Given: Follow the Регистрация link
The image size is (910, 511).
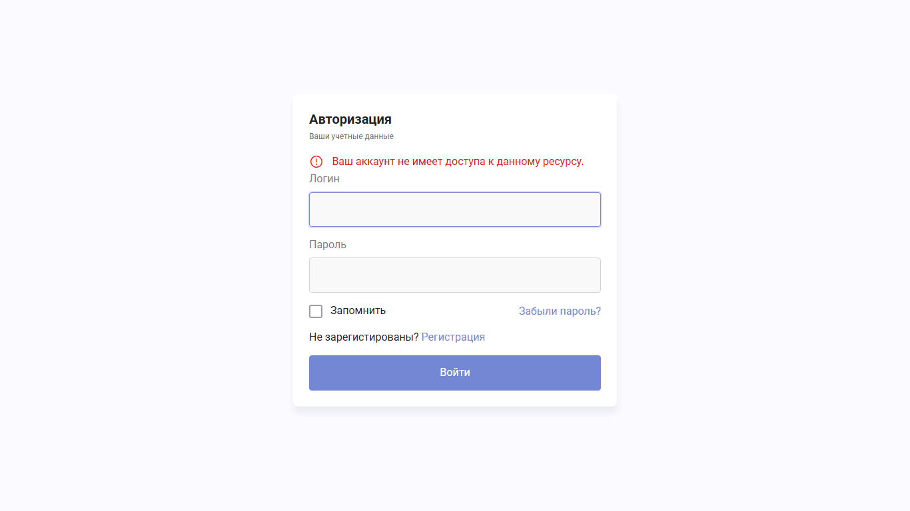Looking at the screenshot, I should [x=453, y=337].
